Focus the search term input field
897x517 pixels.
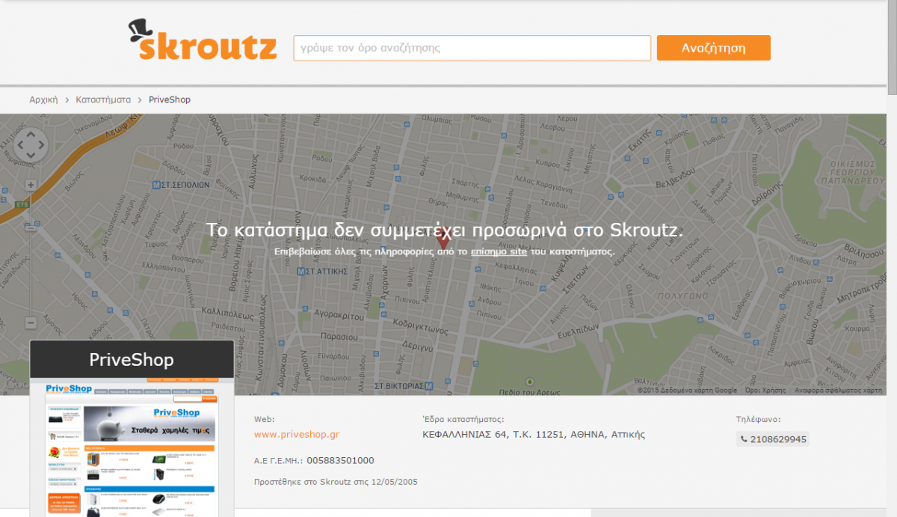tap(472, 48)
